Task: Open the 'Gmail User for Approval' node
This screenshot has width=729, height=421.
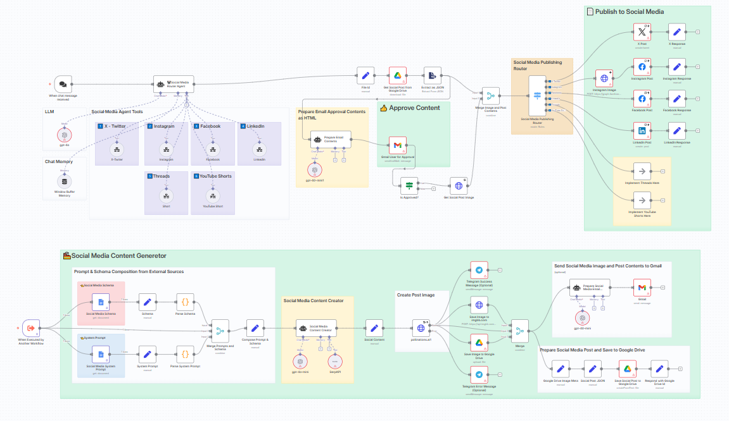Action: (397, 145)
